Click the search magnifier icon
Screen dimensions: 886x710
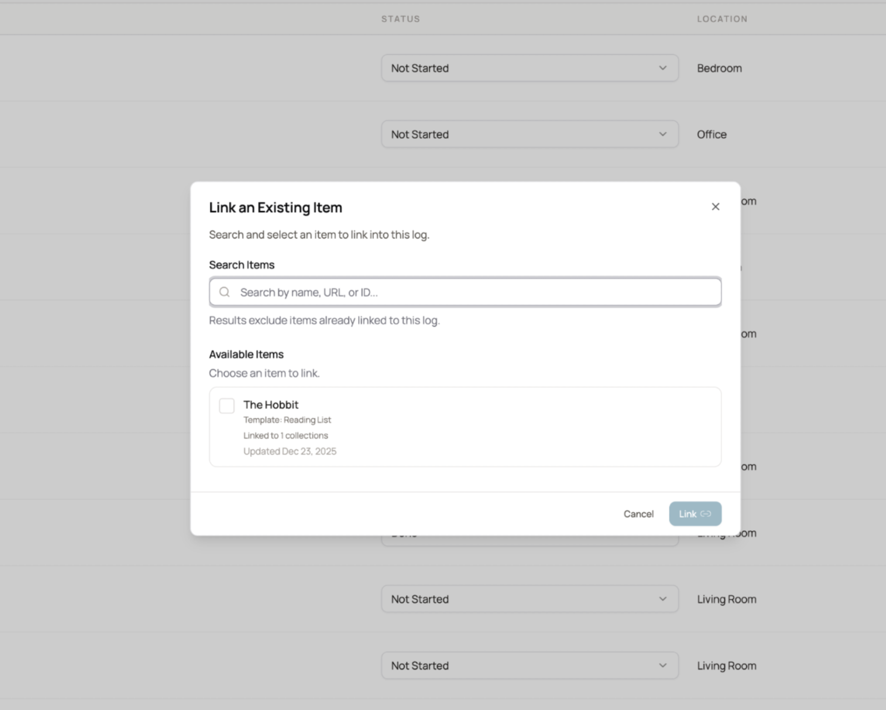[x=224, y=292]
